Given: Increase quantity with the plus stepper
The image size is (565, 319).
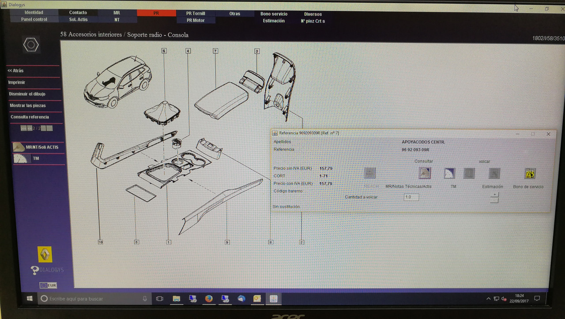Looking at the screenshot, I should [494, 195].
